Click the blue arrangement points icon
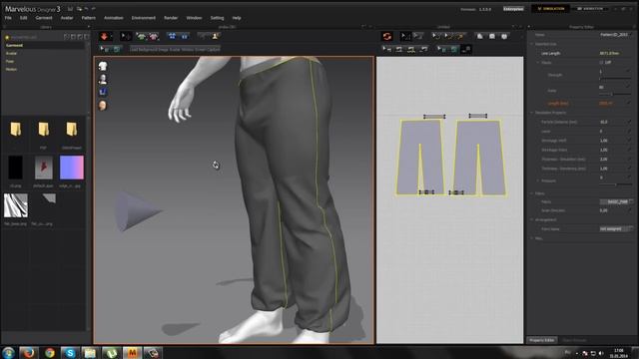This screenshot has height=359, width=639. 172,36
